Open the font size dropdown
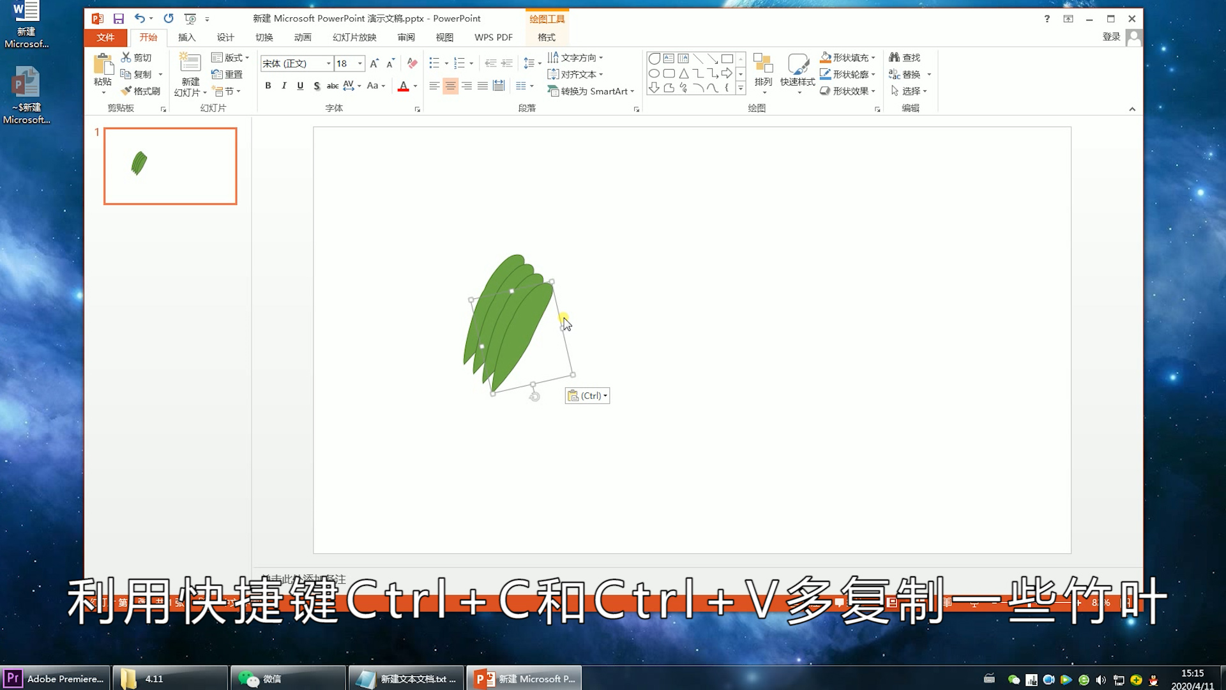 coord(360,63)
